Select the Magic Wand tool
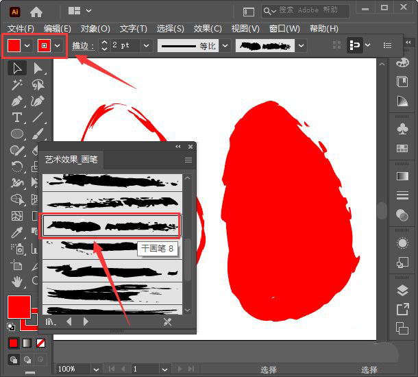Screen dimensions: 418x377 click(17, 85)
